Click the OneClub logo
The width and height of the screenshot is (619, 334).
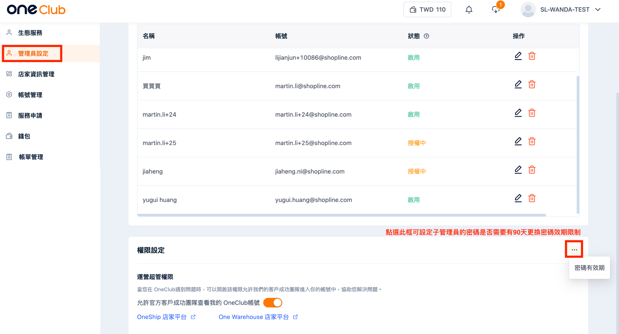[x=36, y=10]
